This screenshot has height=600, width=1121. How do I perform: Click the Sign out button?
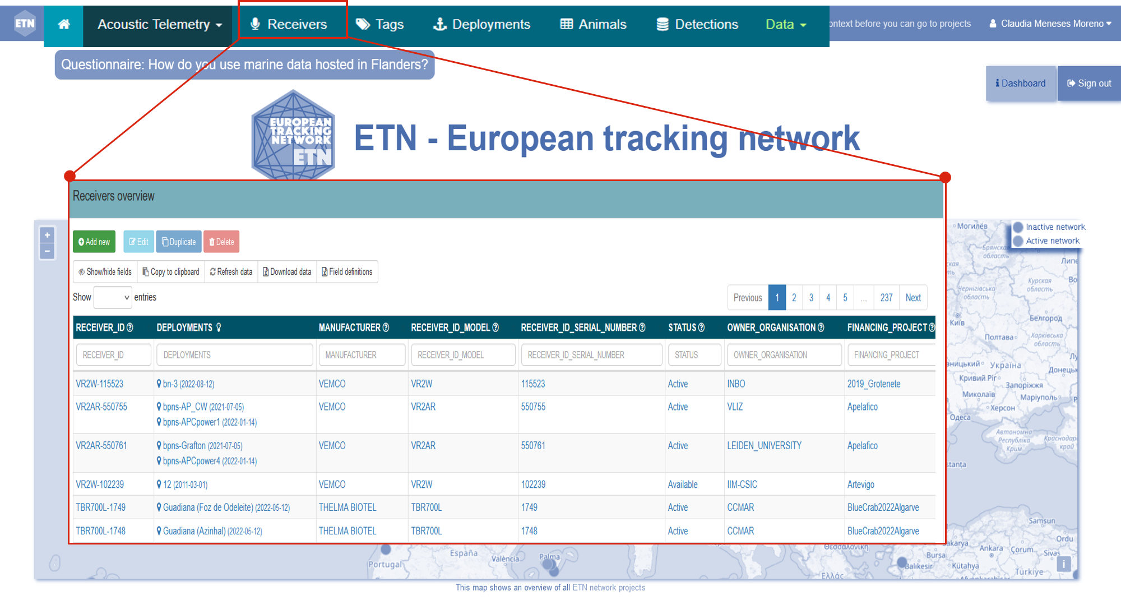(1089, 83)
